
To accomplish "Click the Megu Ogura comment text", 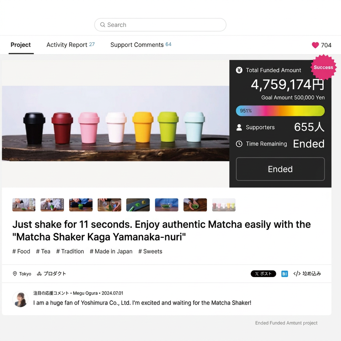I will [x=142, y=303].
